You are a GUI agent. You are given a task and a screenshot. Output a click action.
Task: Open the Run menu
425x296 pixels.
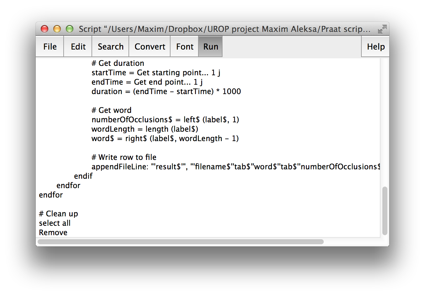[211, 47]
